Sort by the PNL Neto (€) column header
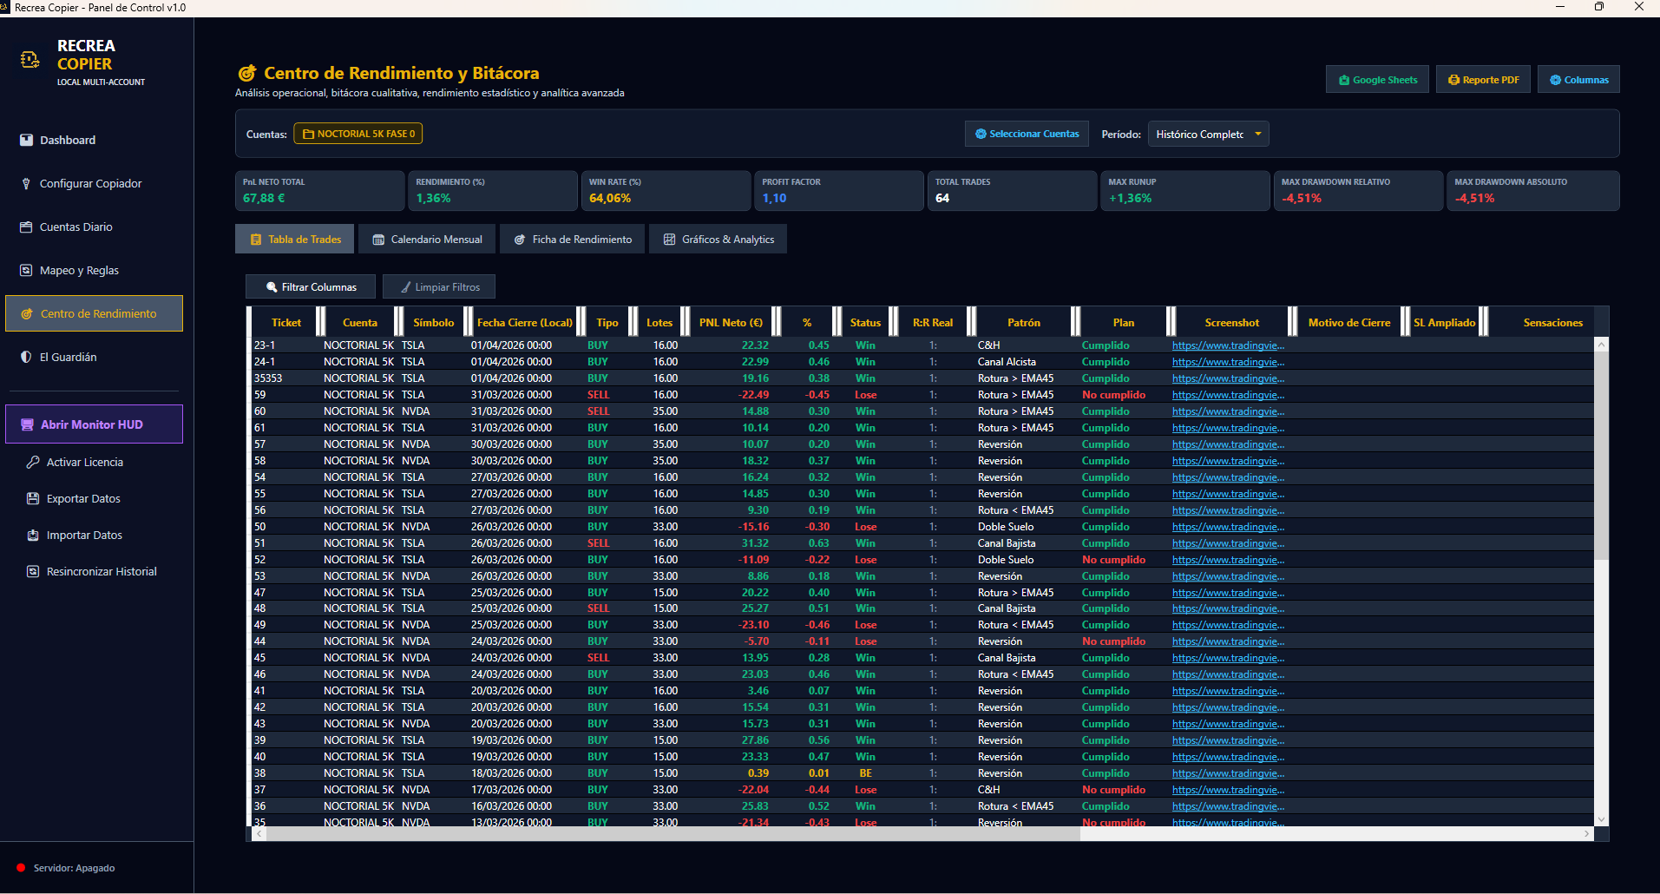This screenshot has width=1660, height=894. click(731, 322)
